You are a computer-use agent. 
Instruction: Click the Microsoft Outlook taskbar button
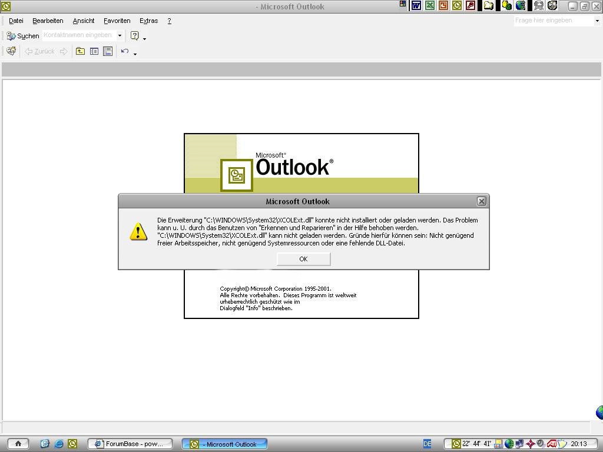[224, 444]
